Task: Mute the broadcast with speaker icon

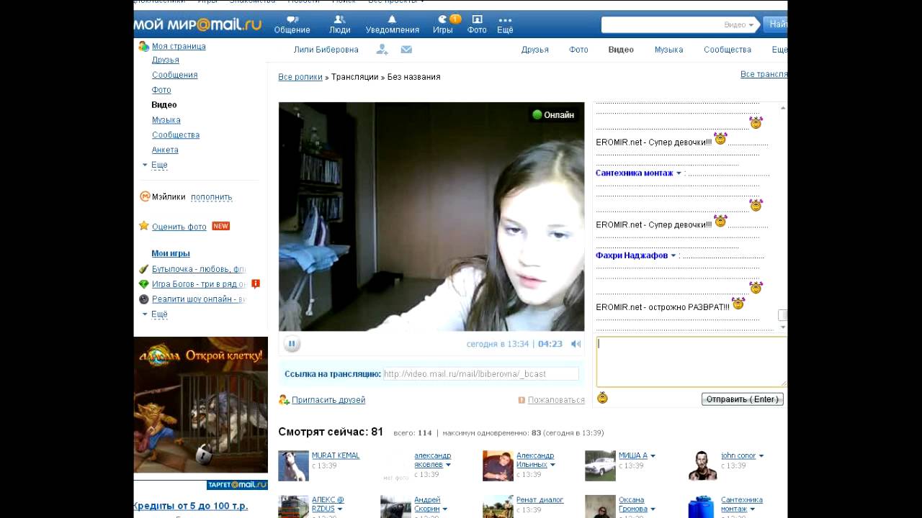Action: point(576,344)
